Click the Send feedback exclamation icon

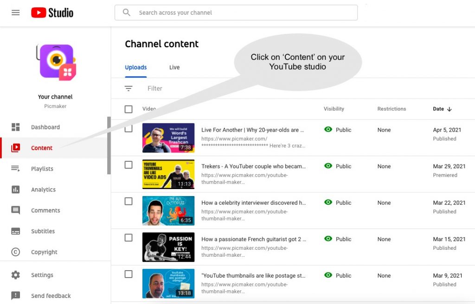[x=15, y=296]
